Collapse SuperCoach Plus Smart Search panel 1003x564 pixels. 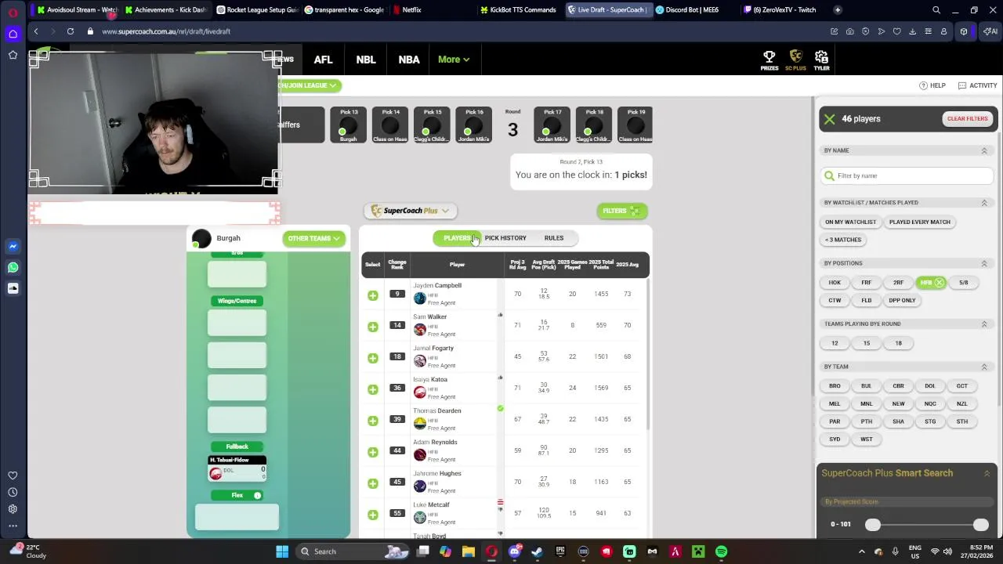pyautogui.click(x=987, y=473)
